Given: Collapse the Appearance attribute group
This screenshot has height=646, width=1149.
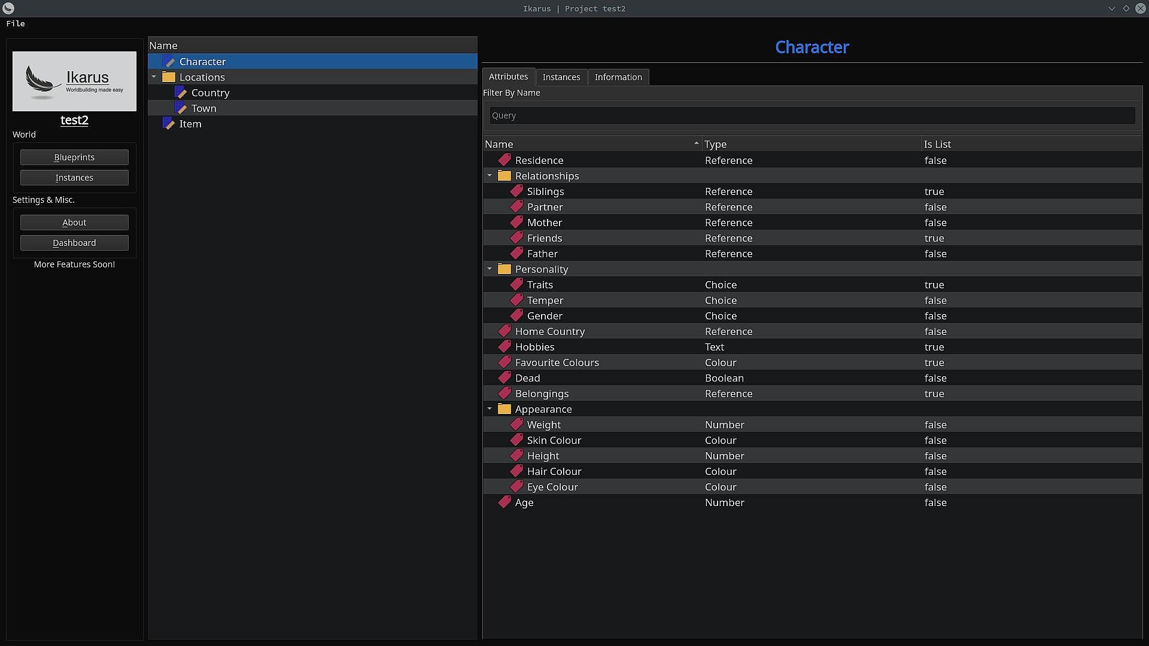Looking at the screenshot, I should pyautogui.click(x=490, y=409).
